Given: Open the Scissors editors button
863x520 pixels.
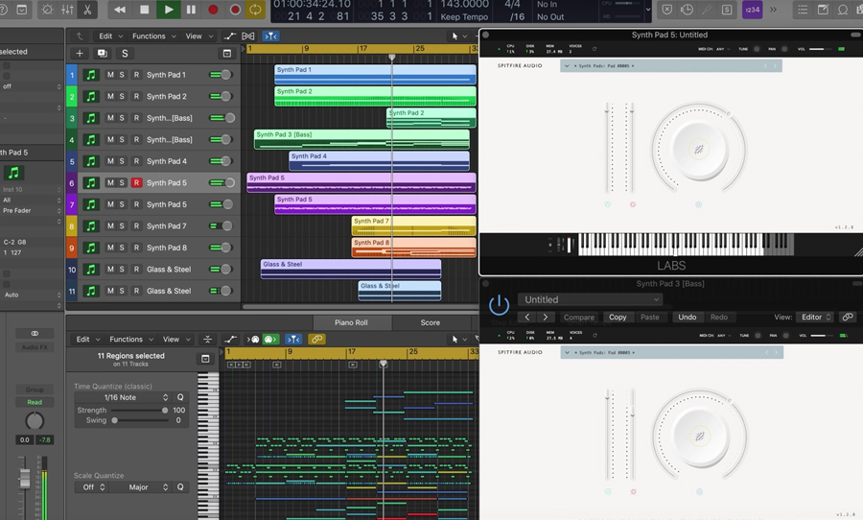Looking at the screenshot, I should pyautogui.click(x=88, y=10).
